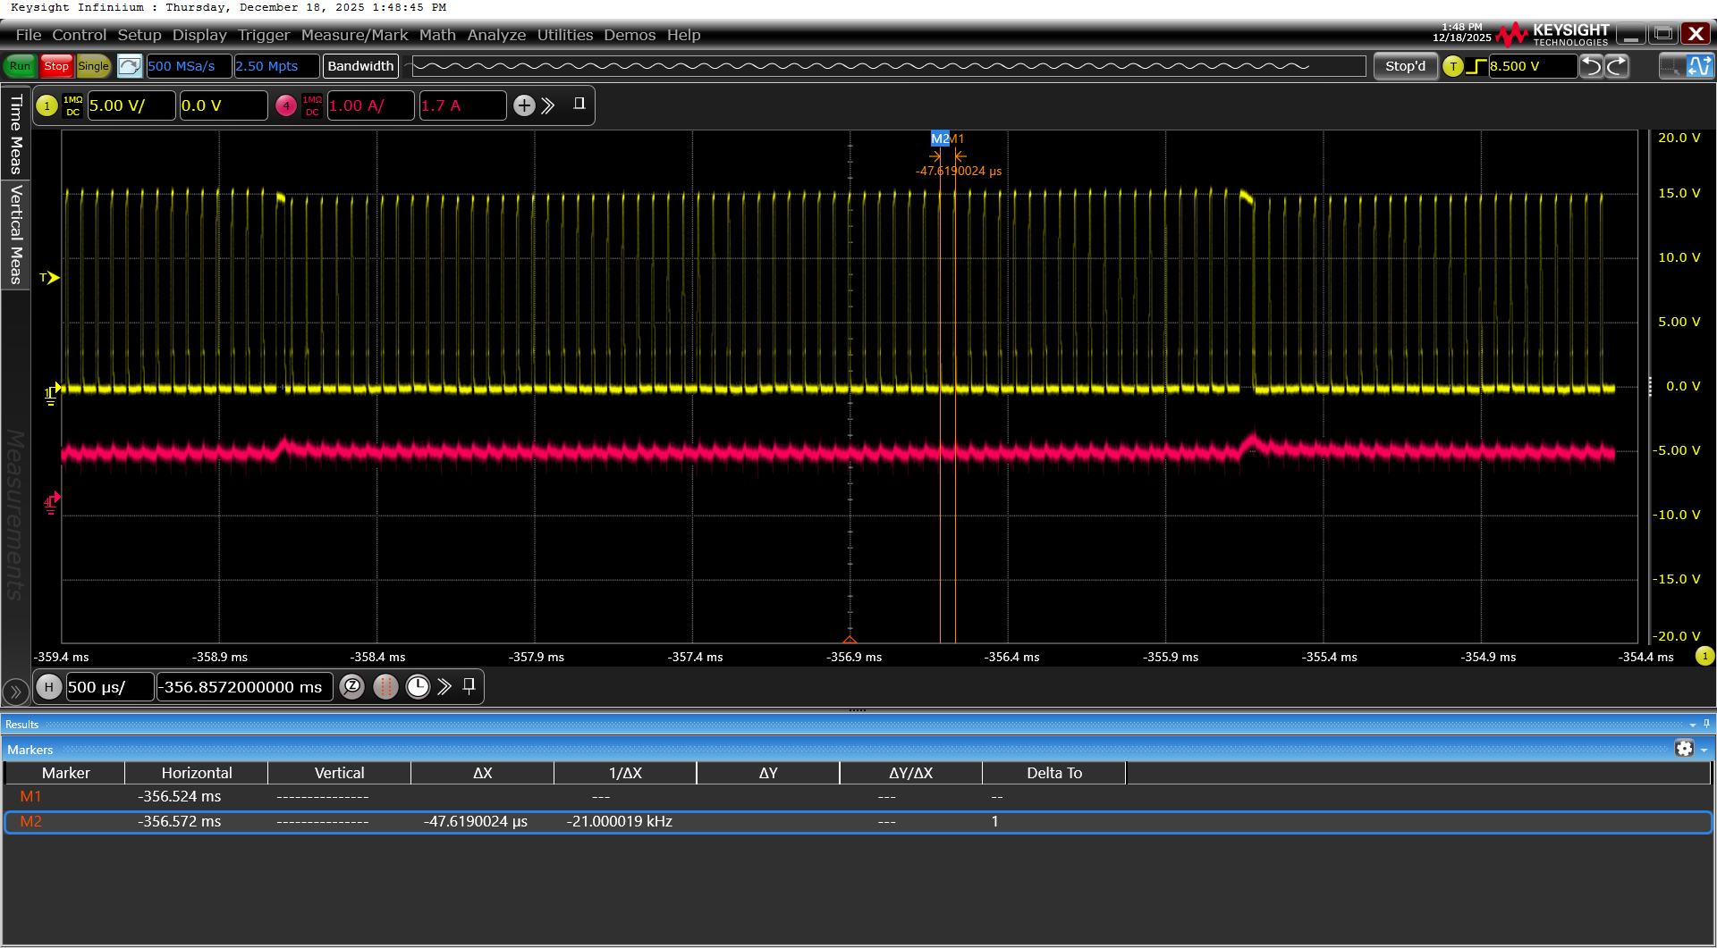Open the Display menu
The width and height of the screenshot is (1717, 948).
tap(199, 35)
